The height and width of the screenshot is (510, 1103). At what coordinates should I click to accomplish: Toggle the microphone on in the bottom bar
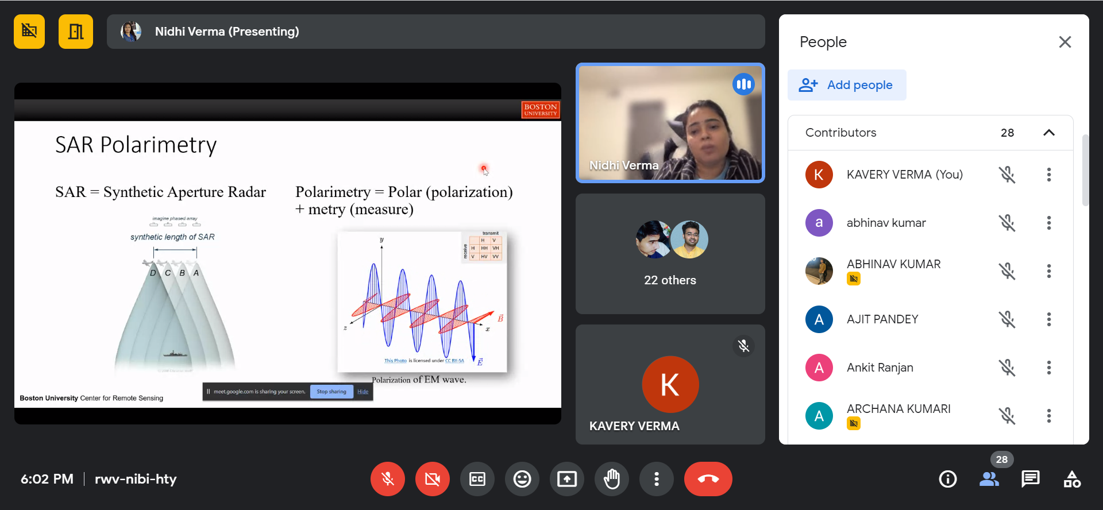coord(388,479)
